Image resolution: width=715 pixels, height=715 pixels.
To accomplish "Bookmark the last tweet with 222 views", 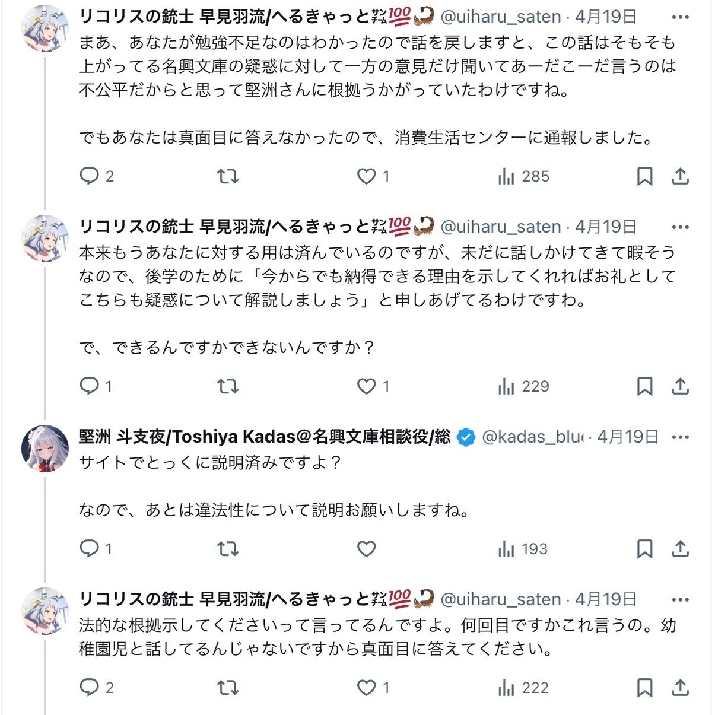I will pos(644,688).
